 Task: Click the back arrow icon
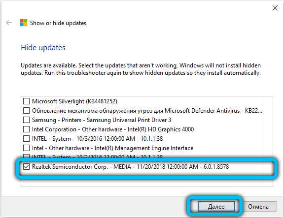9,23
